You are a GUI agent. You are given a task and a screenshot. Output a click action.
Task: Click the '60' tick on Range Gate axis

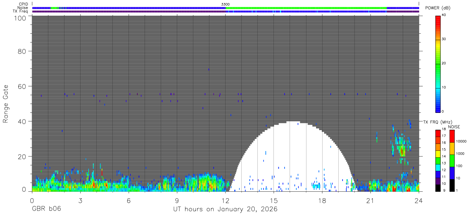[x=22, y=86]
